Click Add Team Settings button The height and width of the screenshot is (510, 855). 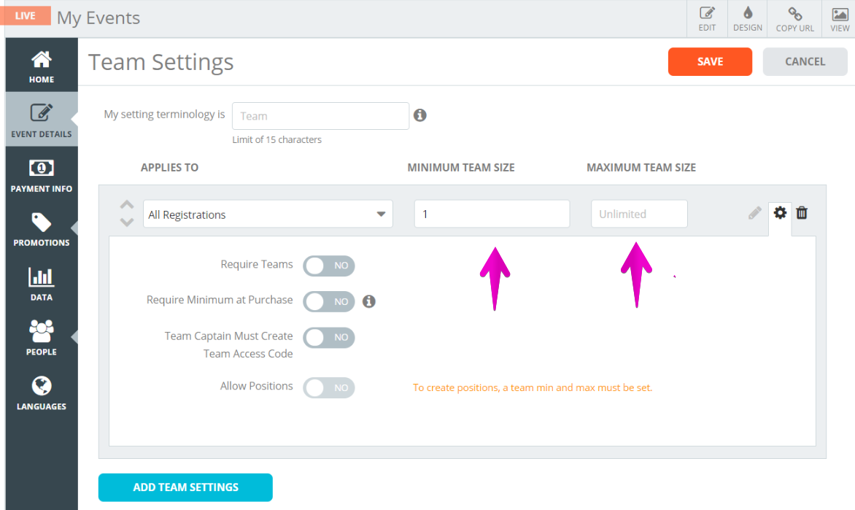point(185,487)
